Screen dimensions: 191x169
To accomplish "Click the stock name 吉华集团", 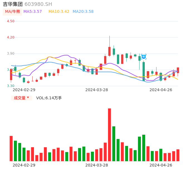I will pyautogui.click(x=13, y=4).
